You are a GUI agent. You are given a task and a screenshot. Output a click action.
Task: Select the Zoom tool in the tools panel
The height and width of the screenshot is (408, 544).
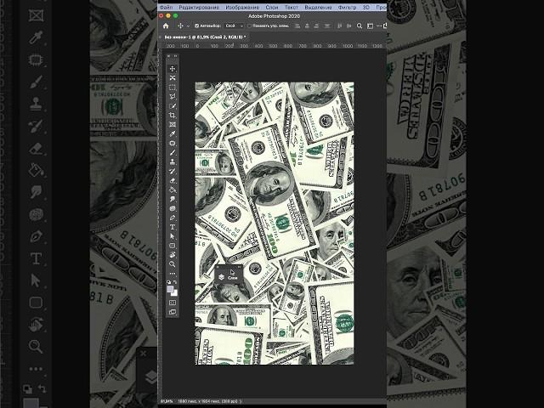pyautogui.click(x=173, y=264)
